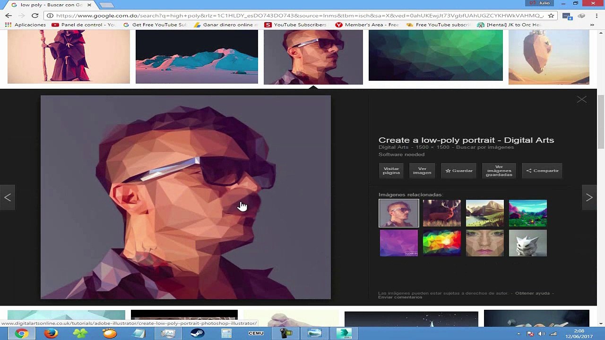Select the rainbow low-poly related thumbnail

pyautogui.click(x=441, y=243)
